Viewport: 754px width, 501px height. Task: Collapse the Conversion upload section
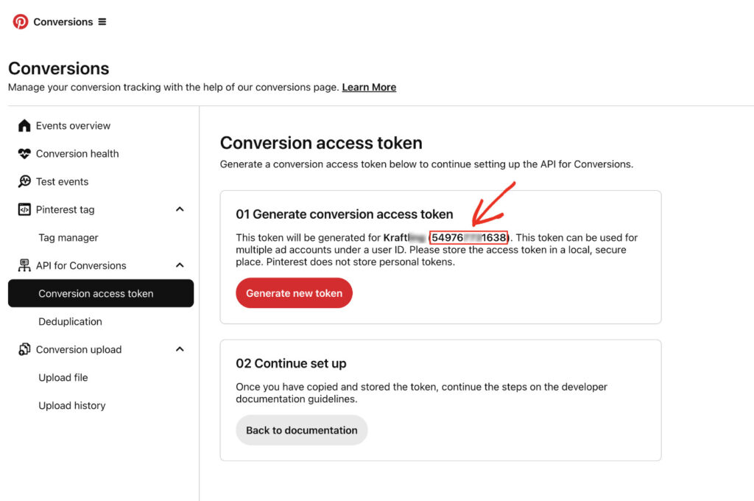[180, 349]
